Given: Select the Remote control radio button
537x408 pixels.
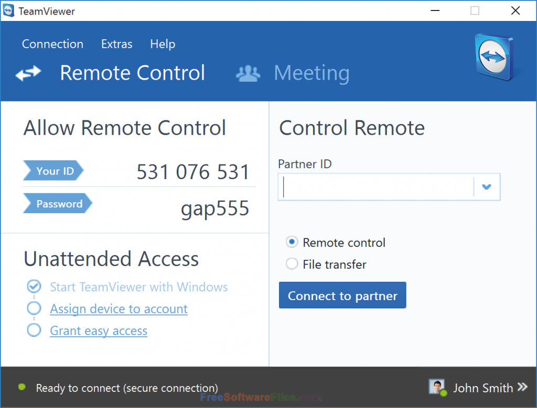Looking at the screenshot, I should [x=292, y=242].
